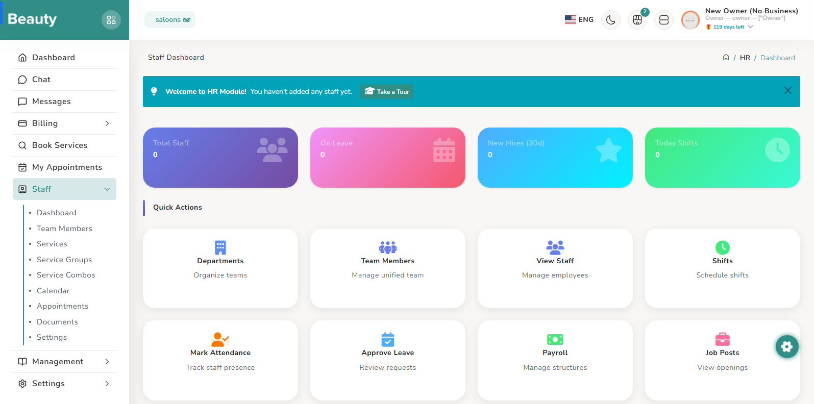This screenshot has width=814, height=404.
Task: Collapse the Staff menu chevron
Action: (107, 189)
